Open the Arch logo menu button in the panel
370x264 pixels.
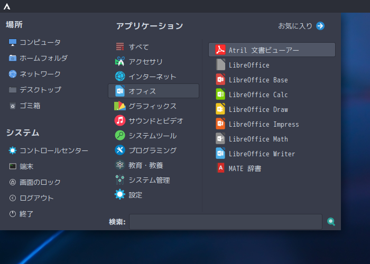click(7, 6)
